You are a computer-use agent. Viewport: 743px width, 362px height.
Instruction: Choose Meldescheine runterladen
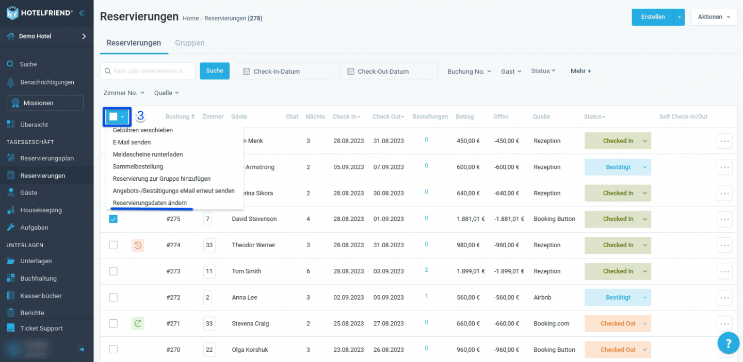(148, 154)
